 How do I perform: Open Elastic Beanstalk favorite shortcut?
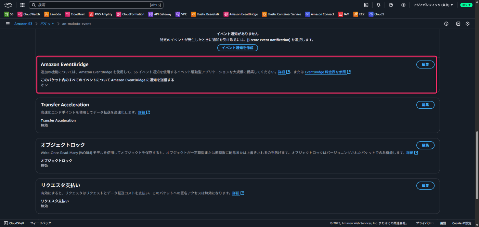click(x=205, y=14)
